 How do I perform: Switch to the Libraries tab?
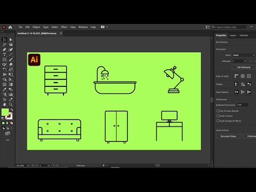pyautogui.click(x=244, y=35)
